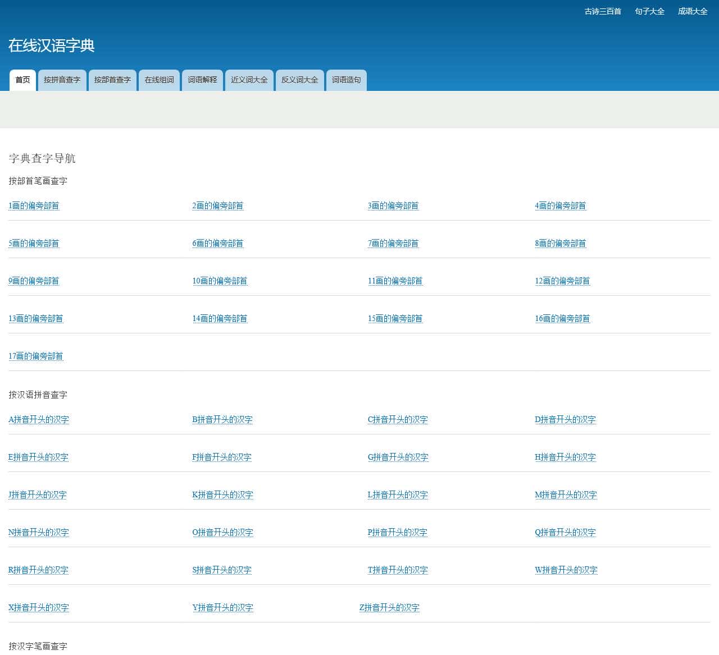Open the 句子大全 header link
Screen dimensions: 719x655
649,11
